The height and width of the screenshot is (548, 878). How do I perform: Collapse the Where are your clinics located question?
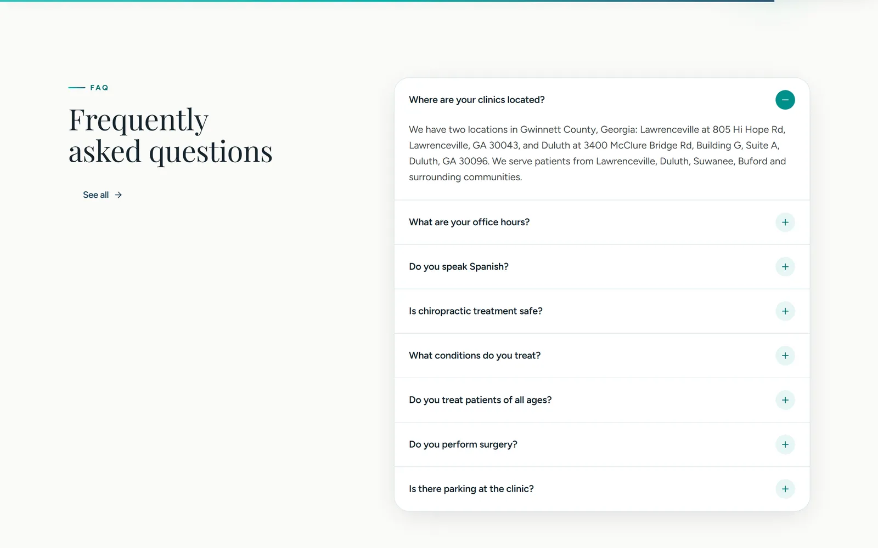click(602, 100)
